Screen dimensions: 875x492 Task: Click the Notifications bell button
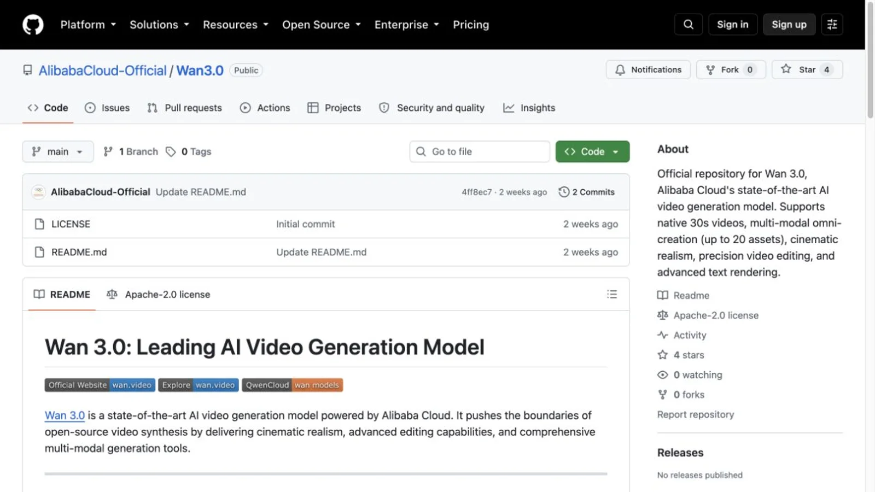[648, 69]
